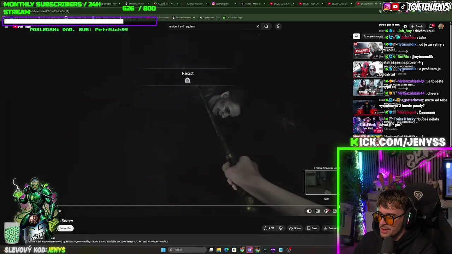Click the Hledat taskbar search box
Viewport: 452px width, 254px height.
point(187,250)
